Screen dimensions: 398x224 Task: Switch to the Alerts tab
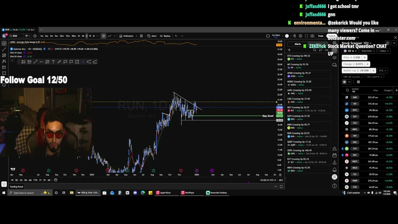click(298, 44)
